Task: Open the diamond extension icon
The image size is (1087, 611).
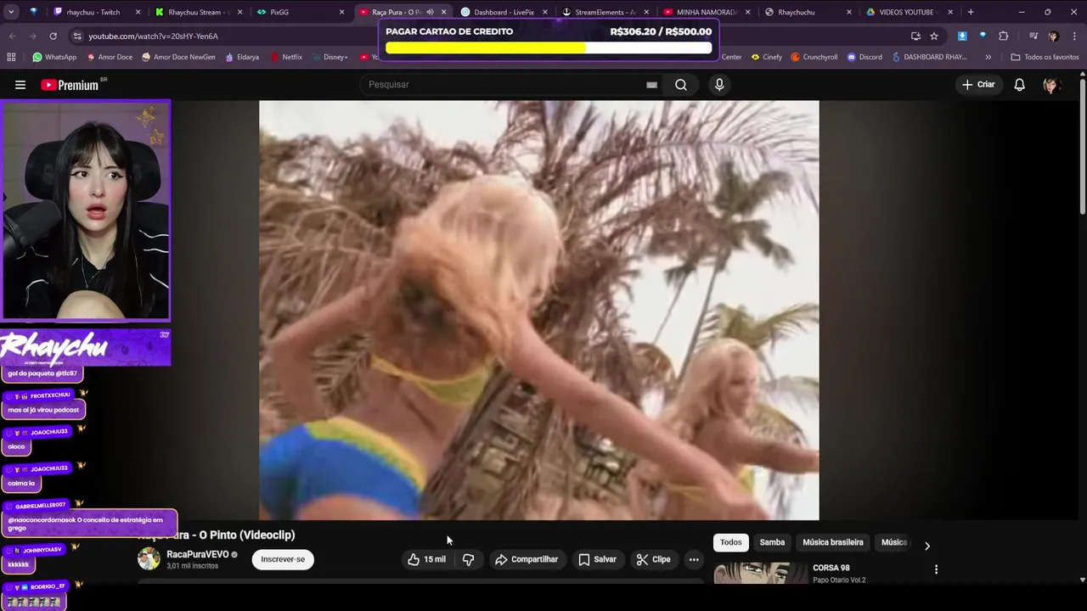Action: coord(983,36)
